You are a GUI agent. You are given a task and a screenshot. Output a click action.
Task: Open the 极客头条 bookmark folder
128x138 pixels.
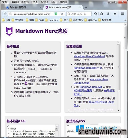105,20
